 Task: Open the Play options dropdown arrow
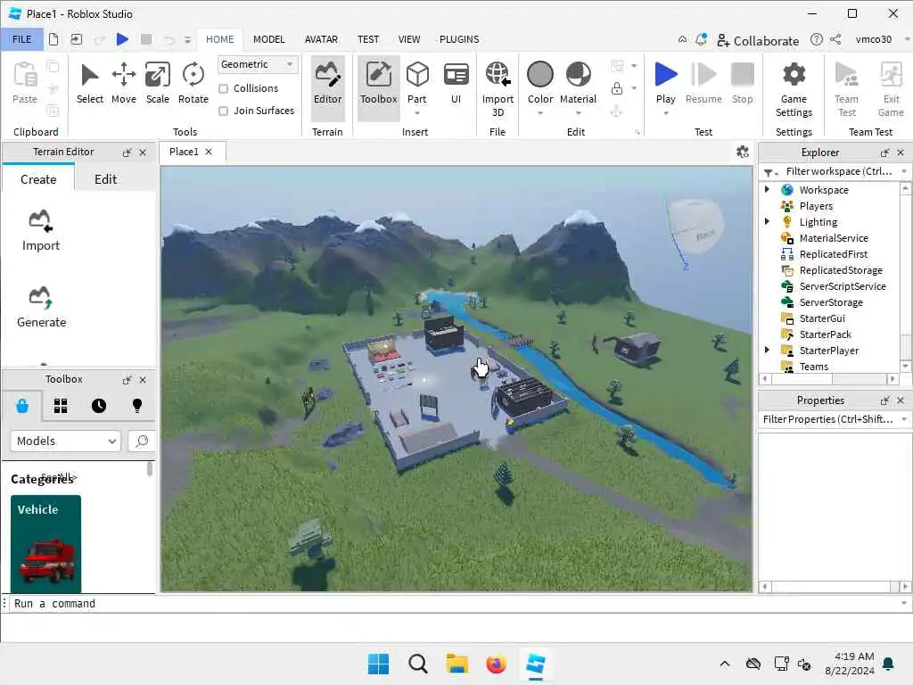click(665, 113)
